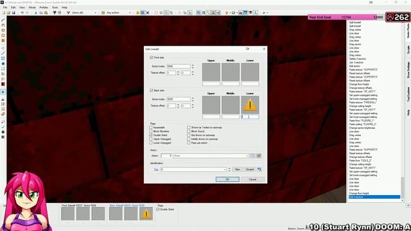Select the top tool in left sidebar
411x231 pixels.
click(3, 20)
